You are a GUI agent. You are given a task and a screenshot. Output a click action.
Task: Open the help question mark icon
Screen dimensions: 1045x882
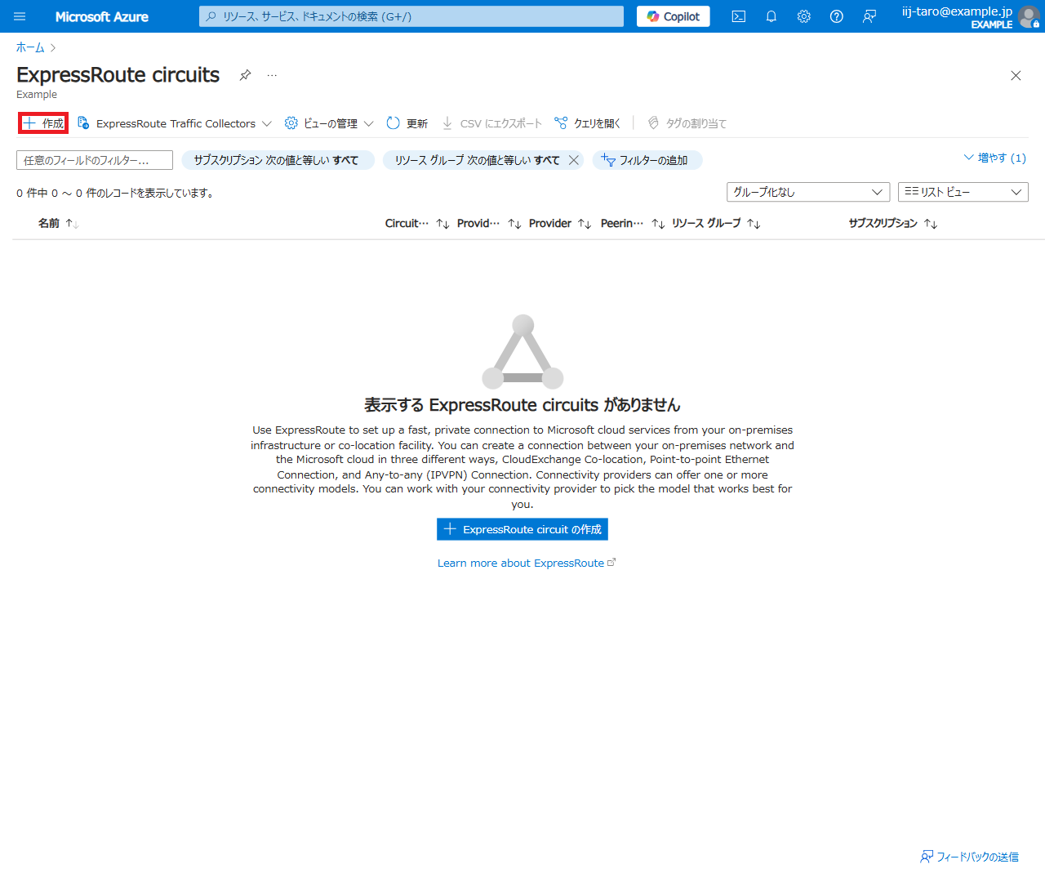click(x=837, y=16)
